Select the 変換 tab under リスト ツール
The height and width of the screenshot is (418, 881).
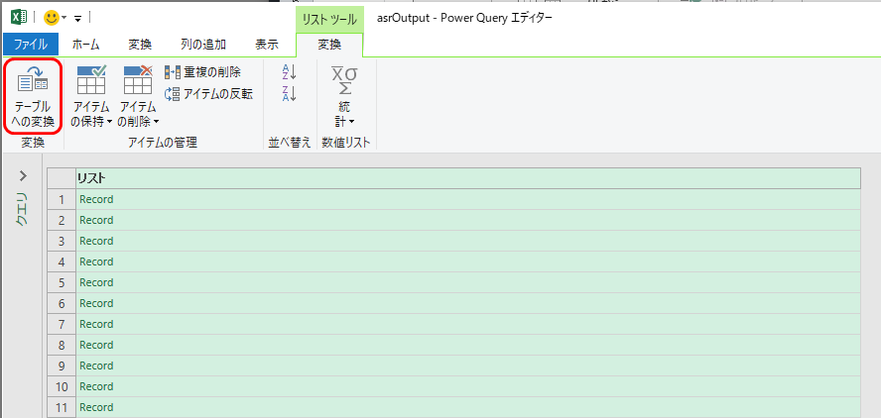[329, 45]
